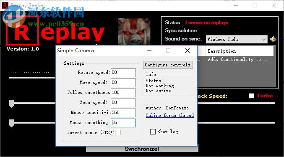The height and width of the screenshot is (157, 284).
Task: Click the Zoom speed input field
Action: click(x=123, y=103)
